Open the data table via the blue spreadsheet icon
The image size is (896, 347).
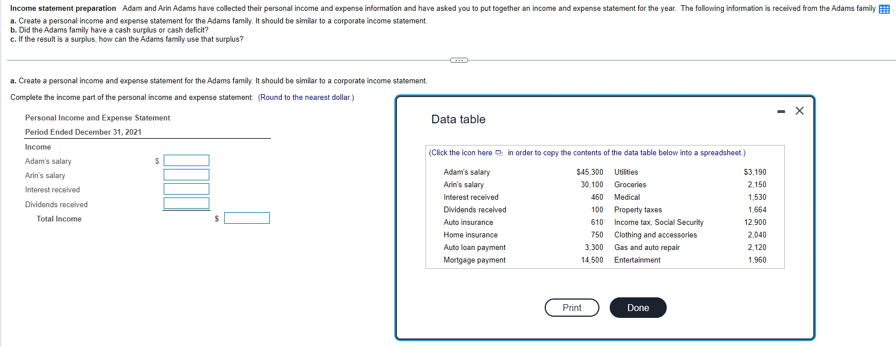(x=883, y=8)
